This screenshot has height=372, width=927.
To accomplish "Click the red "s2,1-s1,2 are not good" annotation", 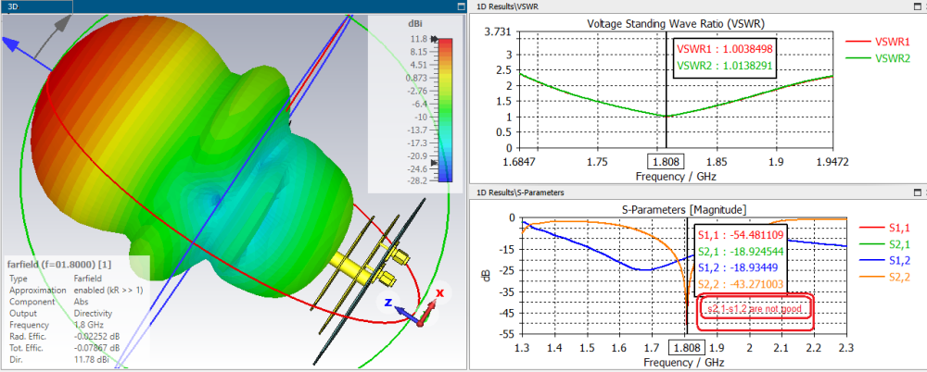I will coord(756,307).
